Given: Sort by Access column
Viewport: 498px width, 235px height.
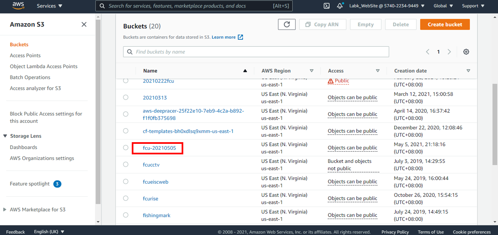Looking at the screenshot, I should 378,71.
